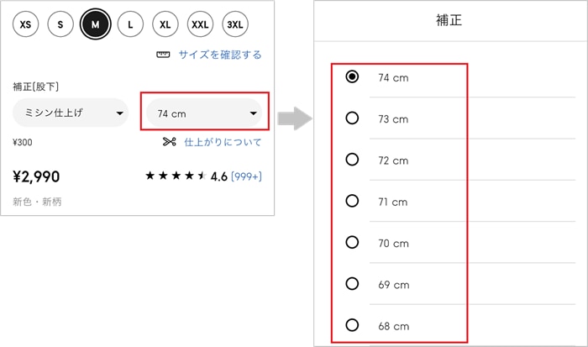Open the 仕上がりについて link
This screenshot has width=588, height=347.
[x=223, y=142]
